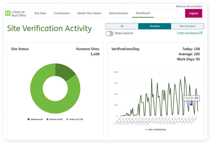Click the 500 y-axis label
Image resolution: width=212 pixels, height=145 pixels.
point(116,94)
